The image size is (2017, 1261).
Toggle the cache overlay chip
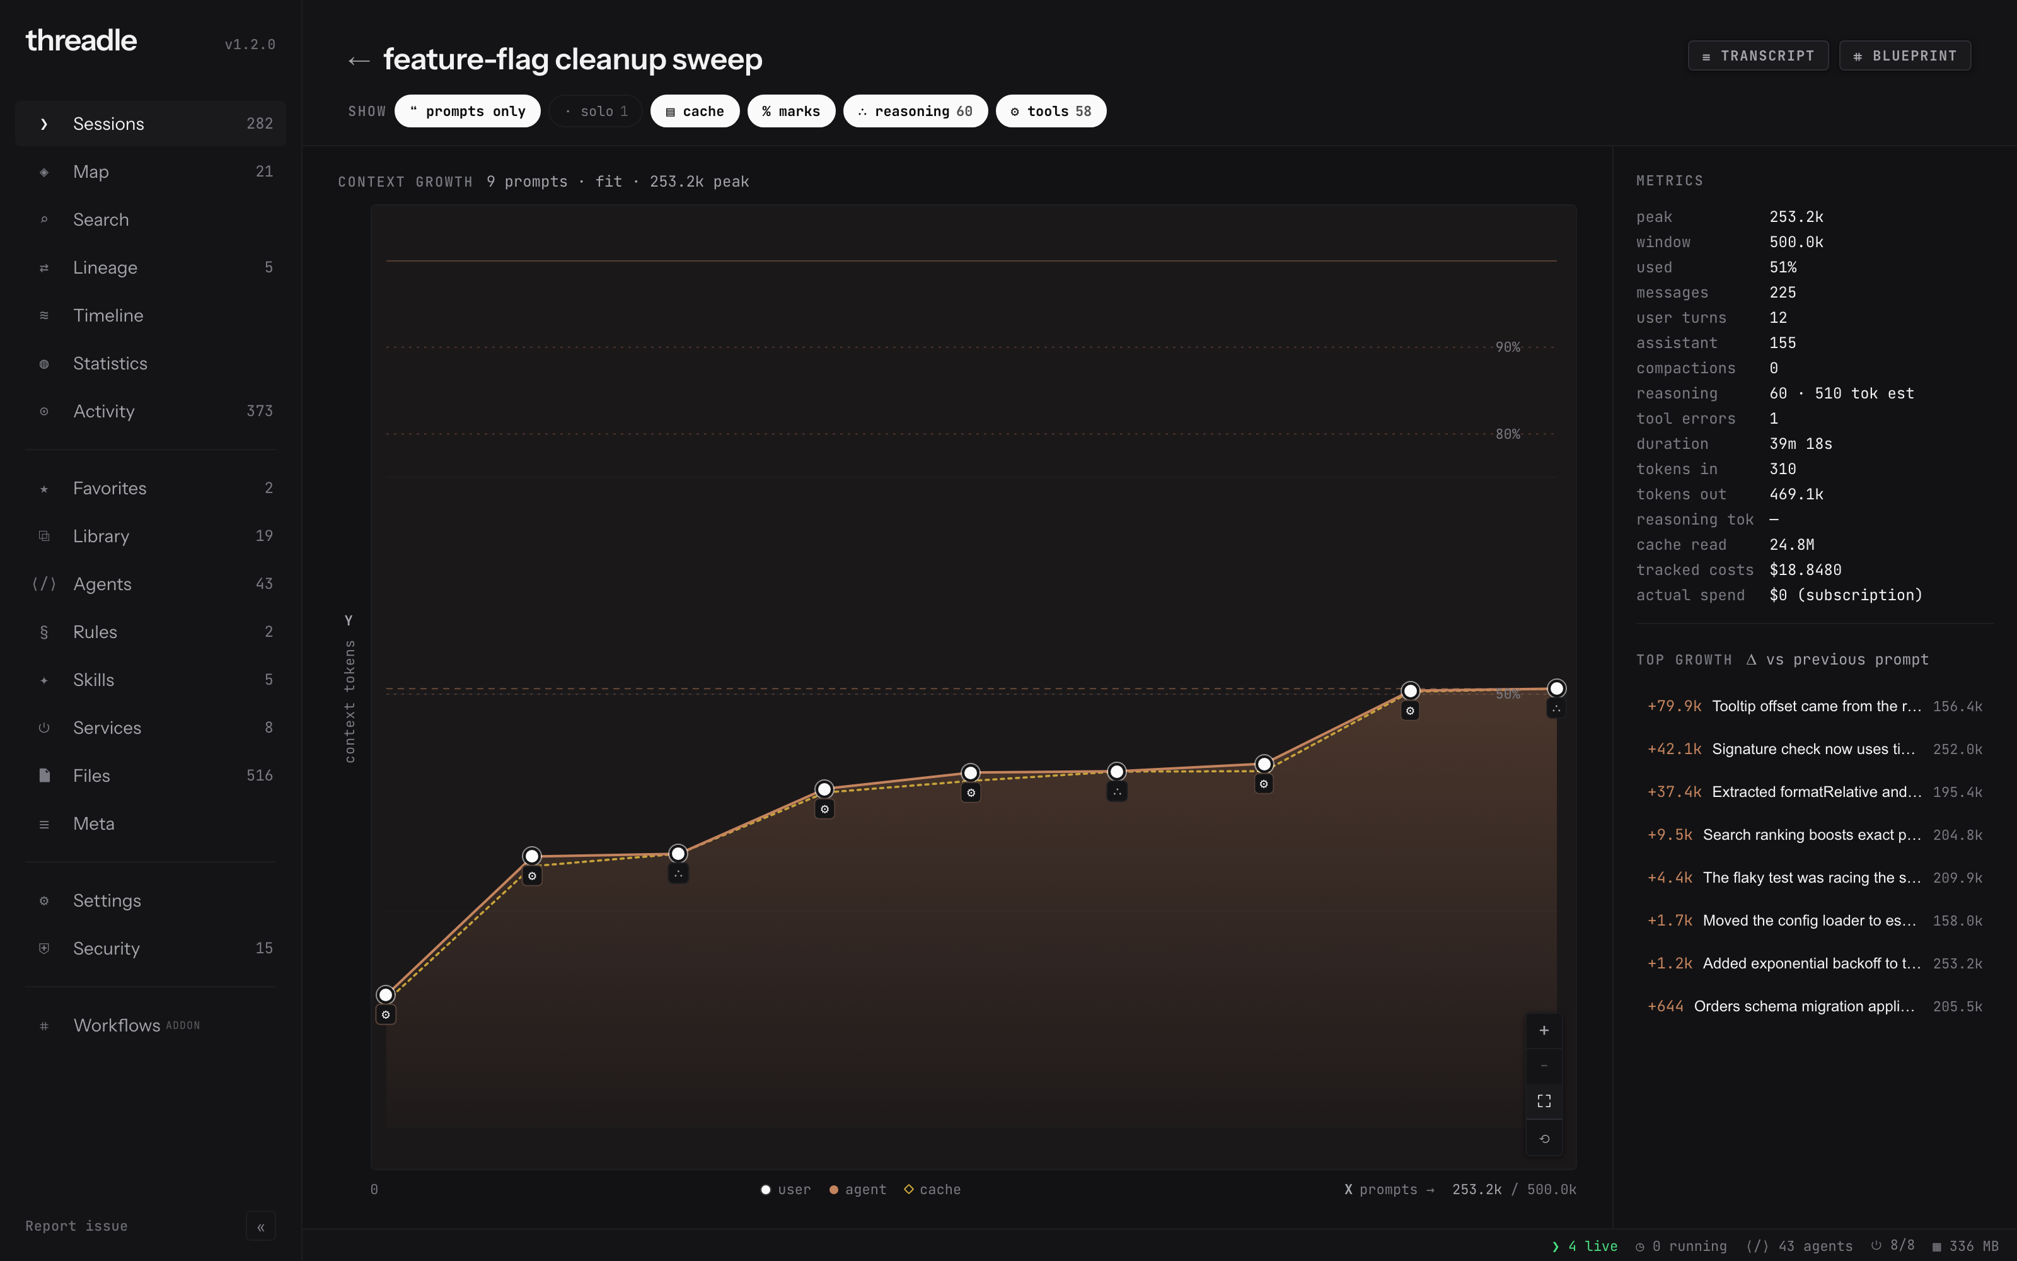(695, 111)
